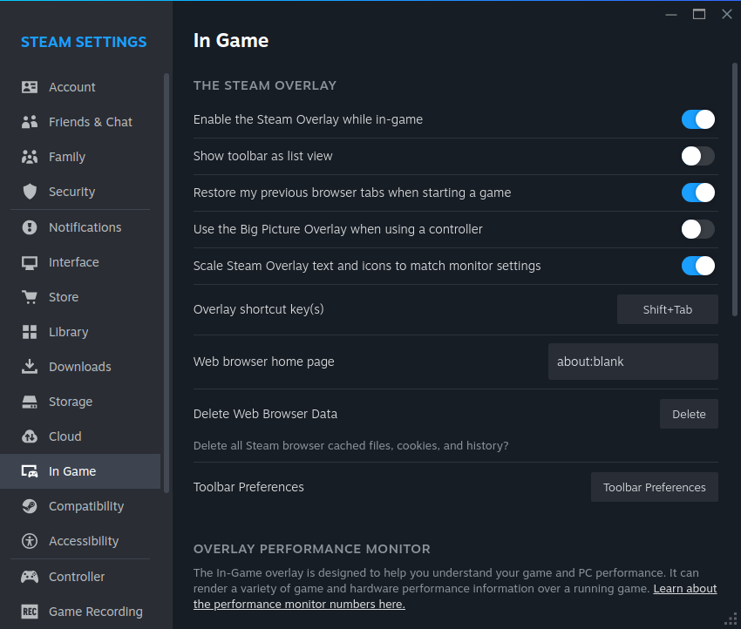This screenshot has height=629, width=741.
Task: Click the Cloud sync icon
Action: point(30,436)
